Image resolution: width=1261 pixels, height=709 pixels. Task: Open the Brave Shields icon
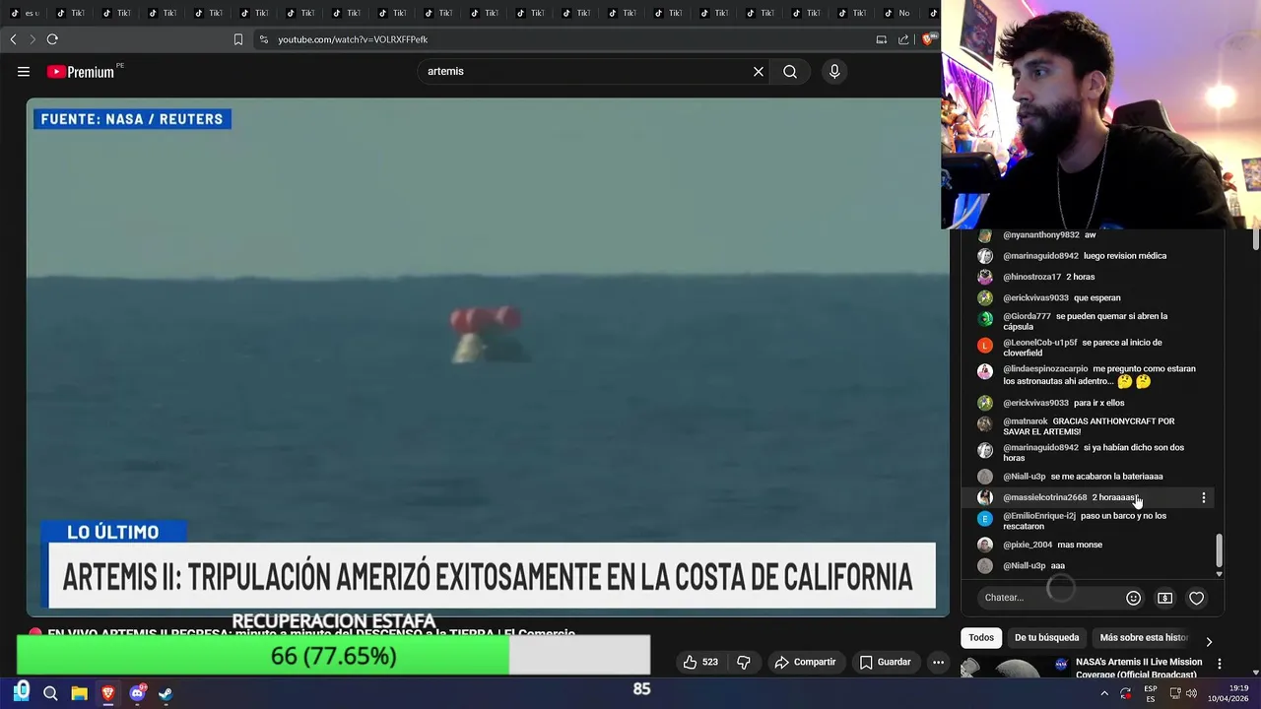(928, 39)
